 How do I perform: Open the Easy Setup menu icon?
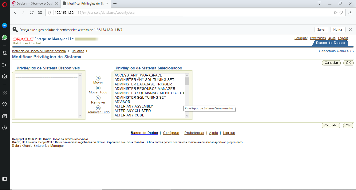pos(320,4)
